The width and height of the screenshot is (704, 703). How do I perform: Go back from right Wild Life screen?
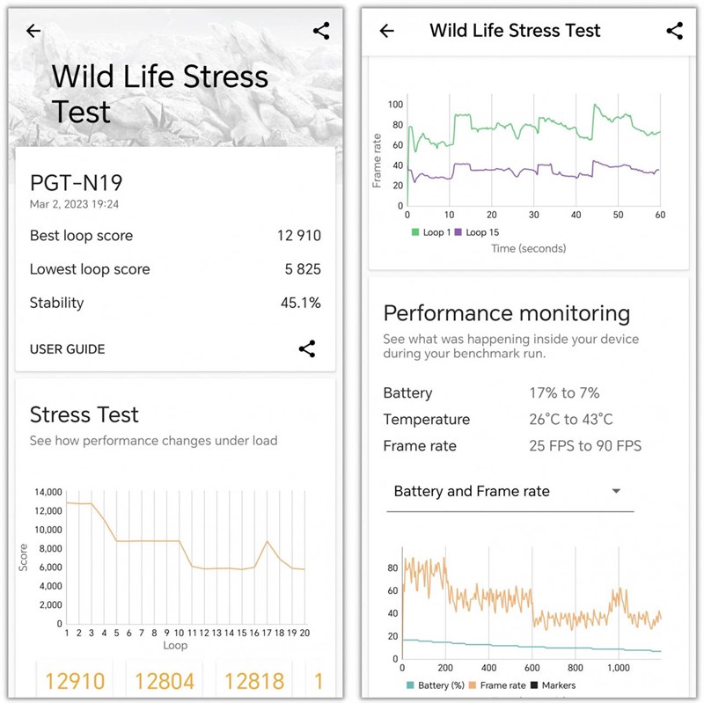click(386, 31)
